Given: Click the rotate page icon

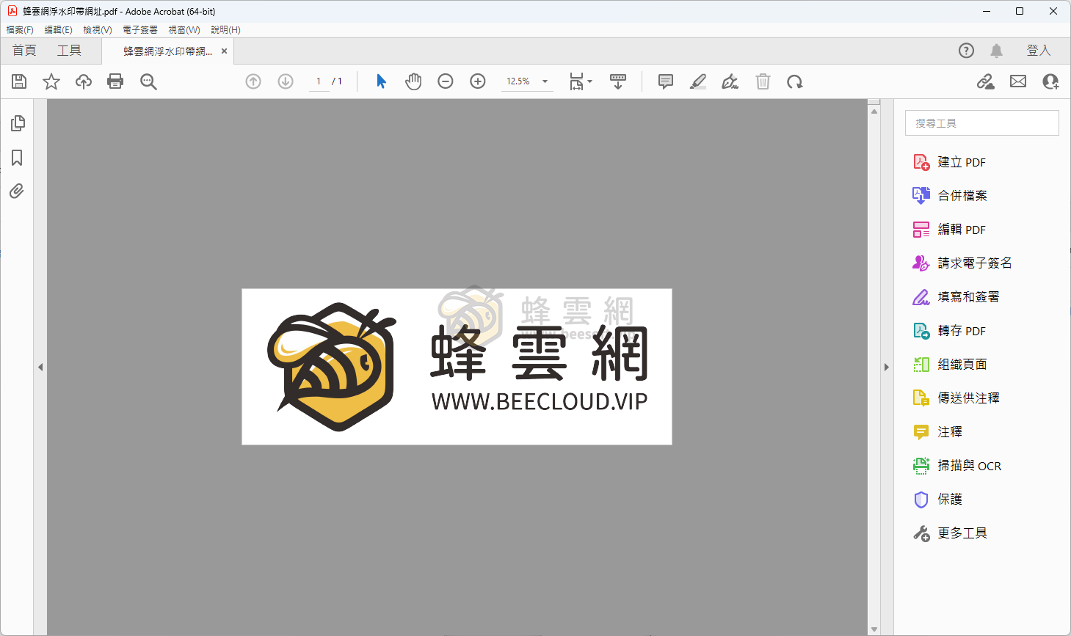Looking at the screenshot, I should 795,81.
